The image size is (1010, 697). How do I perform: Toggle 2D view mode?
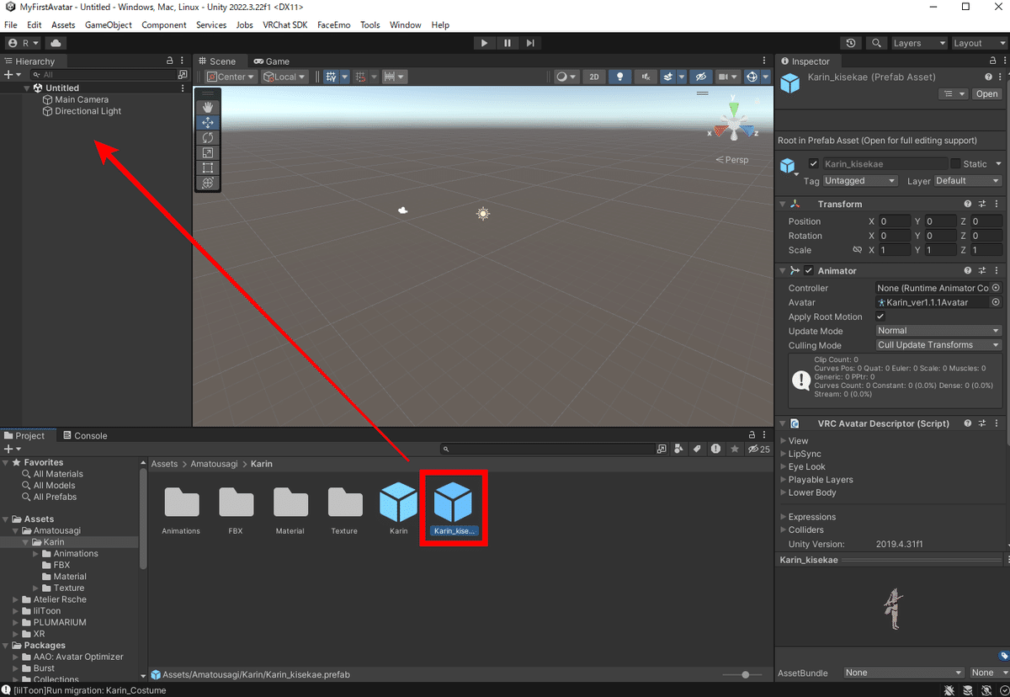pyautogui.click(x=594, y=77)
